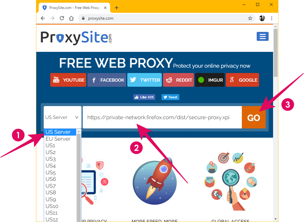Click the orange GO button
Image resolution: width=304 pixels, height=222 pixels.
coord(254,117)
